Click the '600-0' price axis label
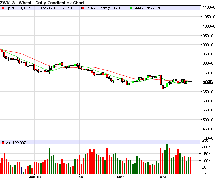216x180 pixels. click(208, 101)
